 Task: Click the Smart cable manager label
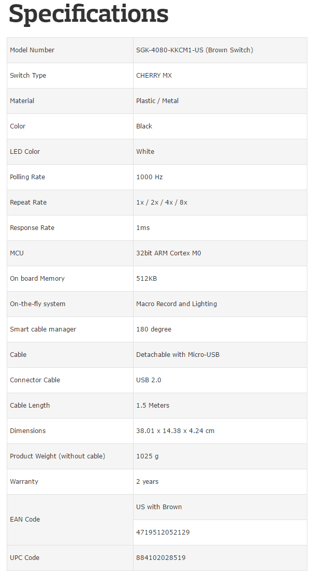tap(43, 329)
